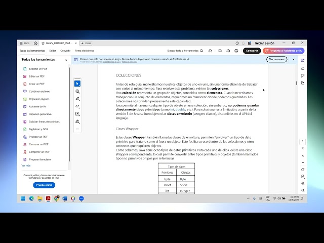Image resolution: width=324 pixels, height=243 pixels.
Task: Open File Explorer from taskbar
Action: coord(39,198)
